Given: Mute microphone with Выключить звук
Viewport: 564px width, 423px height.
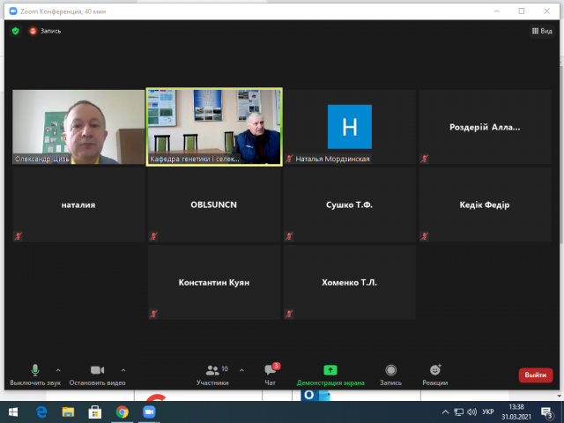Looking at the screenshot, I should 35,375.
